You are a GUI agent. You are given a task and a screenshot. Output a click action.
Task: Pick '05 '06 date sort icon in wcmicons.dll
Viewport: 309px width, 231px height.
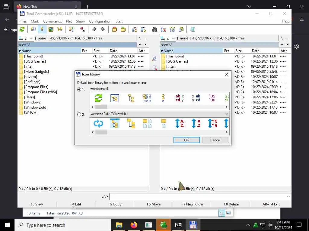[212, 98]
